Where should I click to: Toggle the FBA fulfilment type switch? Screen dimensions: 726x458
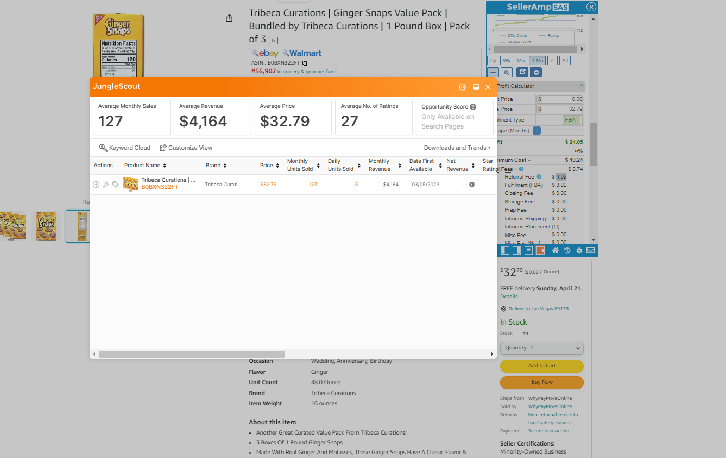(572, 120)
